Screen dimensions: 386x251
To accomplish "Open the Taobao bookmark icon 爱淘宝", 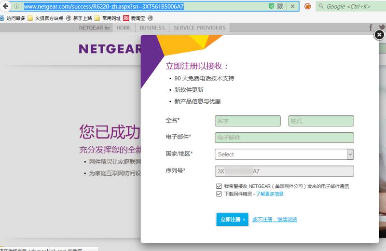I will [134, 18].
